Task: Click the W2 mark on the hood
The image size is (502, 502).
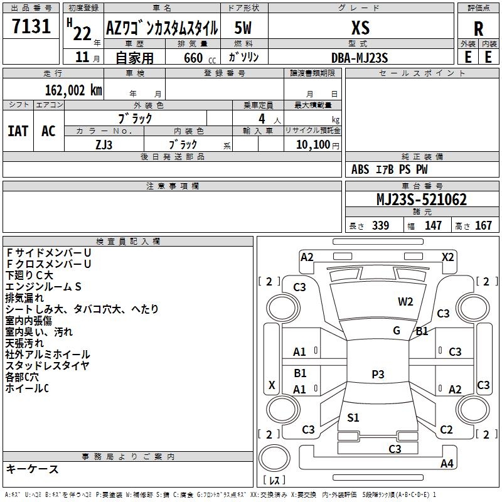Action: (405, 302)
